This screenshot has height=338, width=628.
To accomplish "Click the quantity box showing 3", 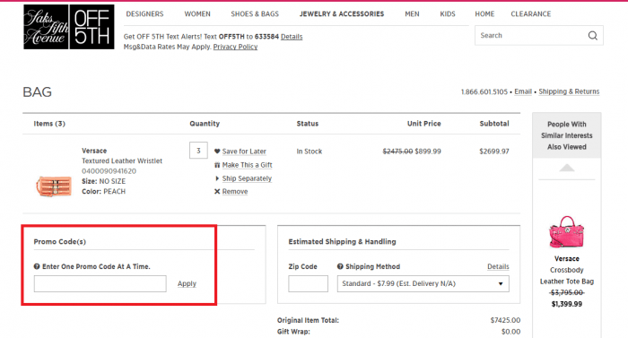I will [198, 151].
